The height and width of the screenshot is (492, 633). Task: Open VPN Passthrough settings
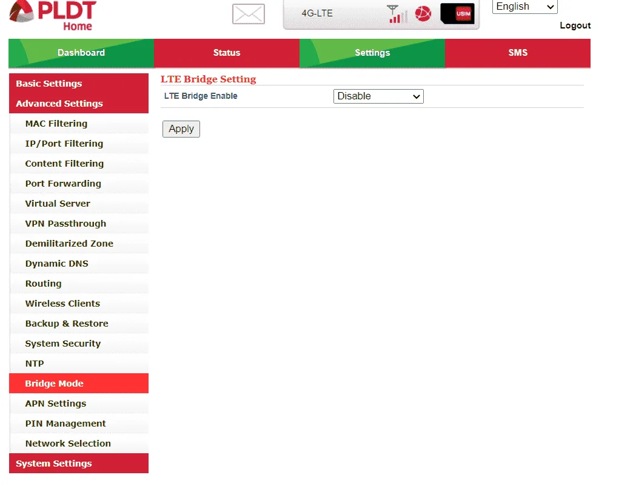[79, 224]
